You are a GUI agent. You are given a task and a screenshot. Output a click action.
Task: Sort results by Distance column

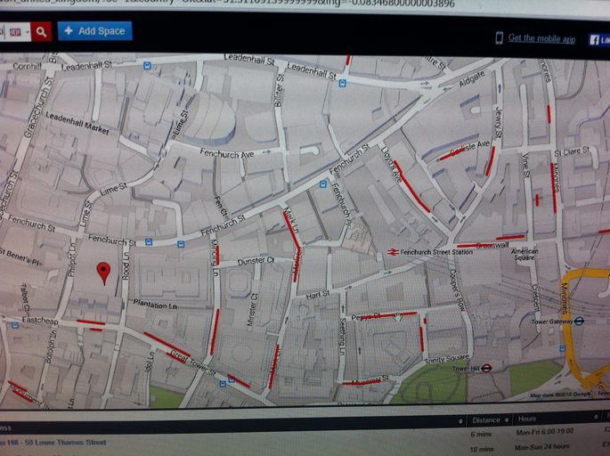(486, 419)
